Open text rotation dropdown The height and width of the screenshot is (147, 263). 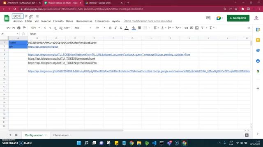(x=178, y=28)
